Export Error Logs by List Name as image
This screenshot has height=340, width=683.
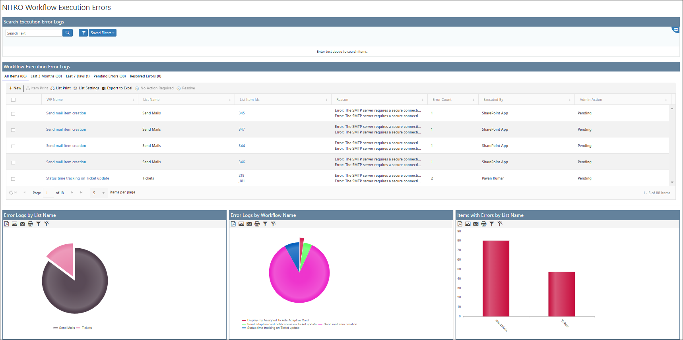14,224
